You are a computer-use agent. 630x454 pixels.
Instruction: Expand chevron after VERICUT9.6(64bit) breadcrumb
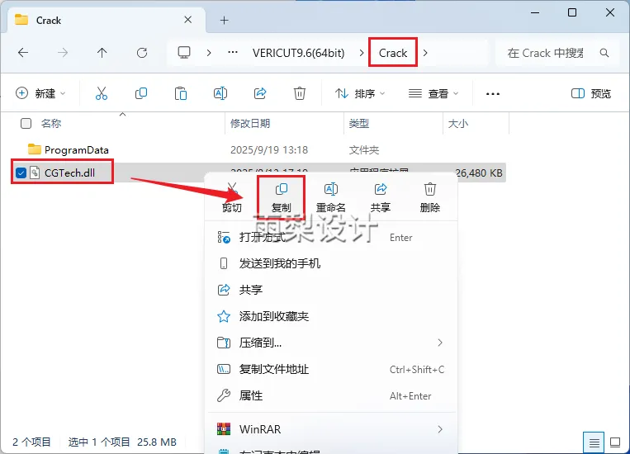pos(362,53)
